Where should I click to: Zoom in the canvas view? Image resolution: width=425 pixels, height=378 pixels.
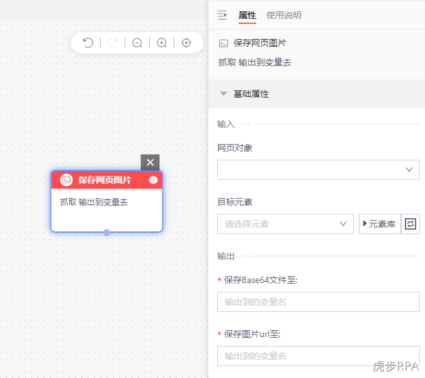point(162,43)
